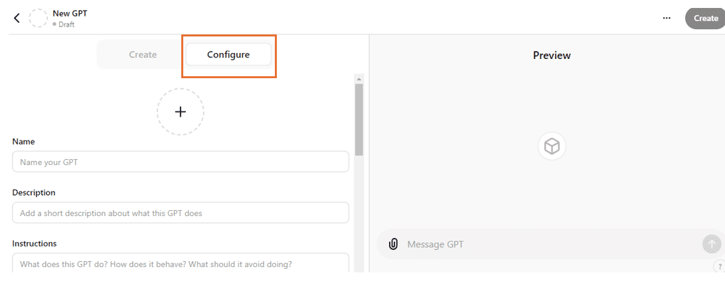The image size is (725, 283).
Task: Click the Create button at top right
Action: [705, 19]
